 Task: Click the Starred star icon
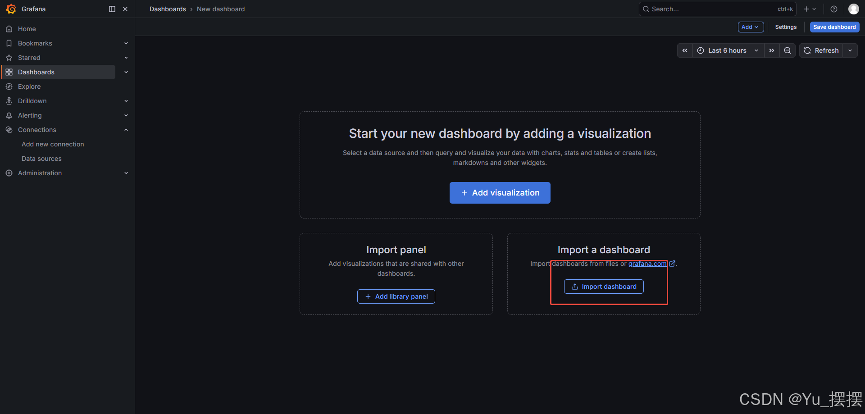point(9,58)
